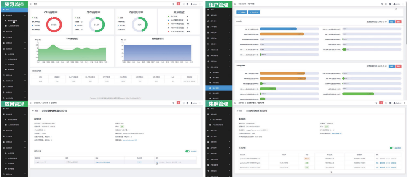Open the admin user dropdown in 租户管理 header
The image size is (408, 180).
click(397, 3)
